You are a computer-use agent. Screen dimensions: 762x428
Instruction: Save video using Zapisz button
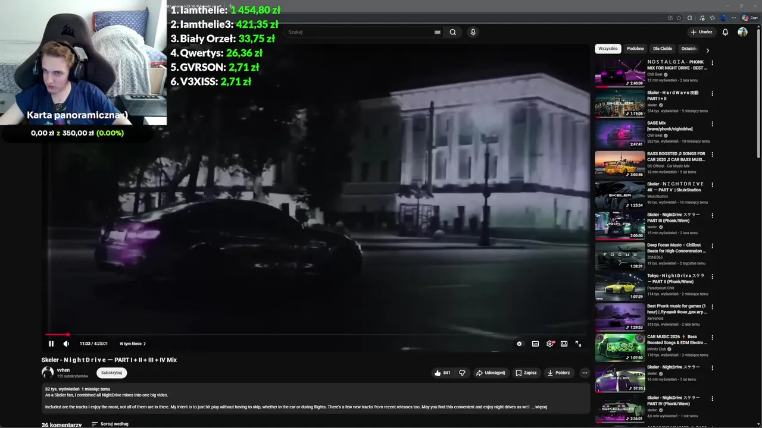(x=526, y=373)
